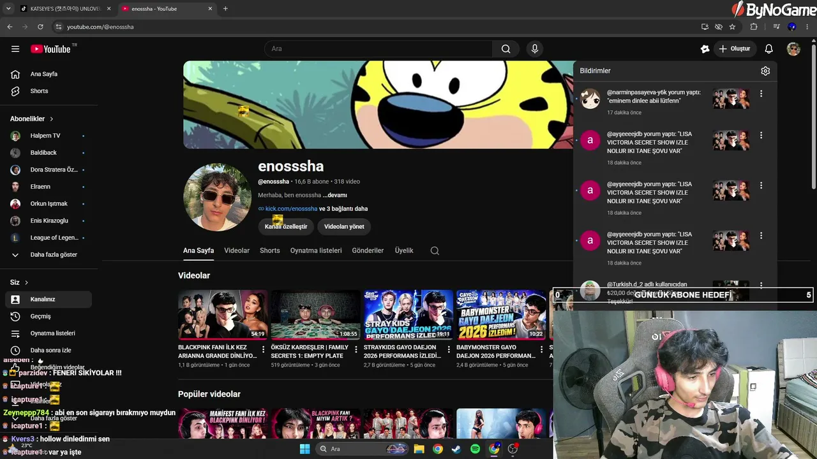817x459 pixels.
Task: Click the Windows taskbar search box
Action: (362, 449)
